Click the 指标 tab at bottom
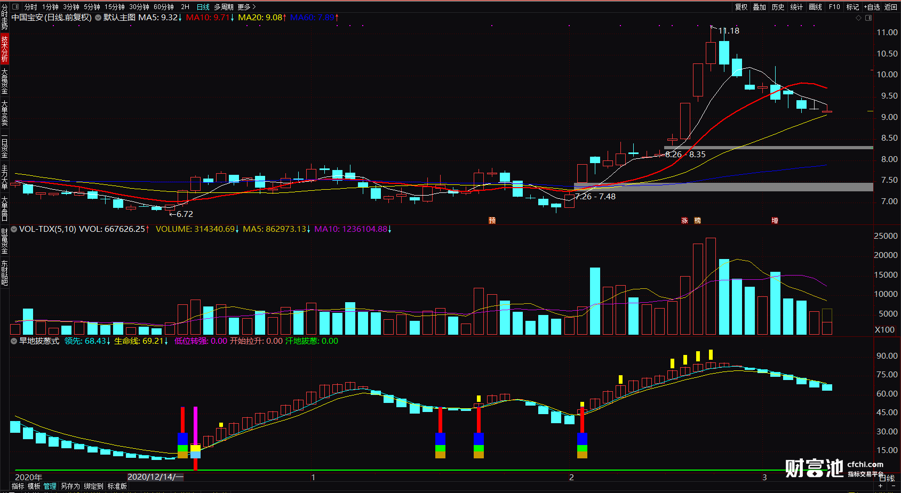The height and width of the screenshot is (493, 901). pyautogui.click(x=18, y=486)
